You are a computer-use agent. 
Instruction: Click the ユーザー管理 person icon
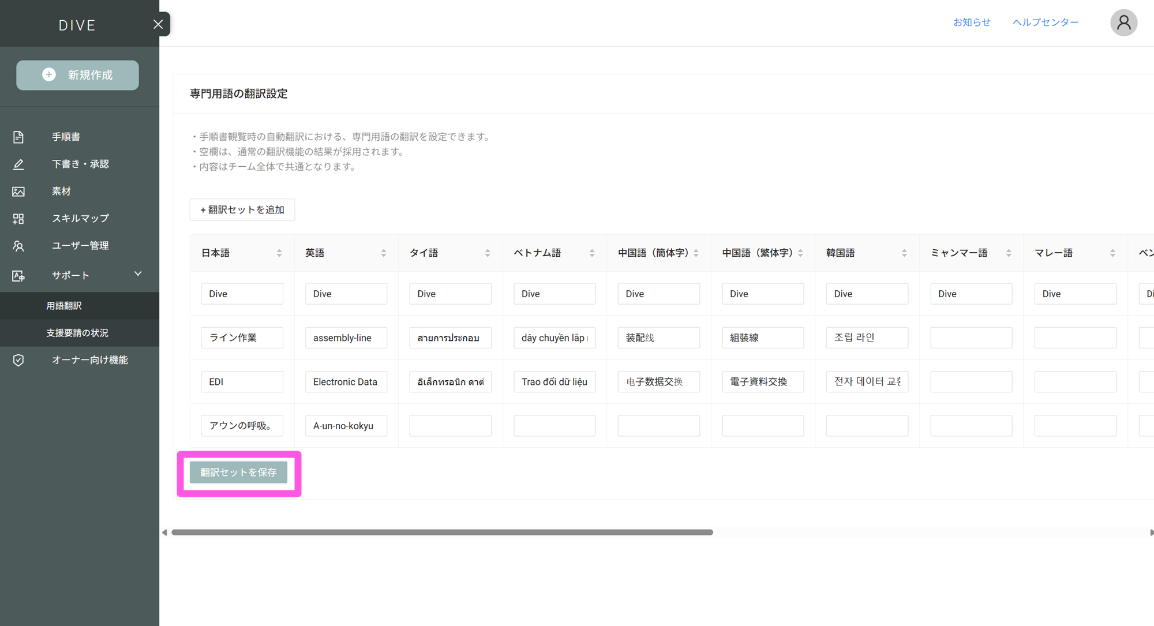pos(18,246)
